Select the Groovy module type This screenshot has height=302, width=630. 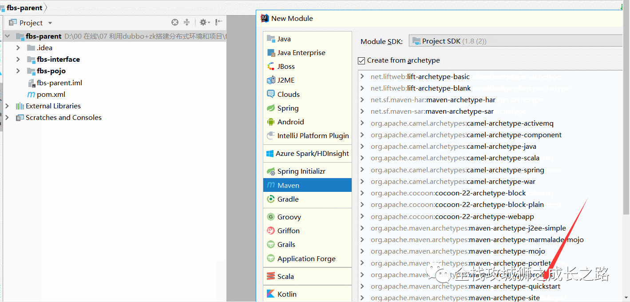(x=307, y=217)
